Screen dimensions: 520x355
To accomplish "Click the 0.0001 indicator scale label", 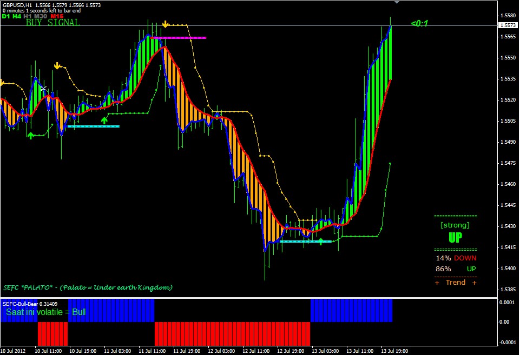I will [508, 303].
